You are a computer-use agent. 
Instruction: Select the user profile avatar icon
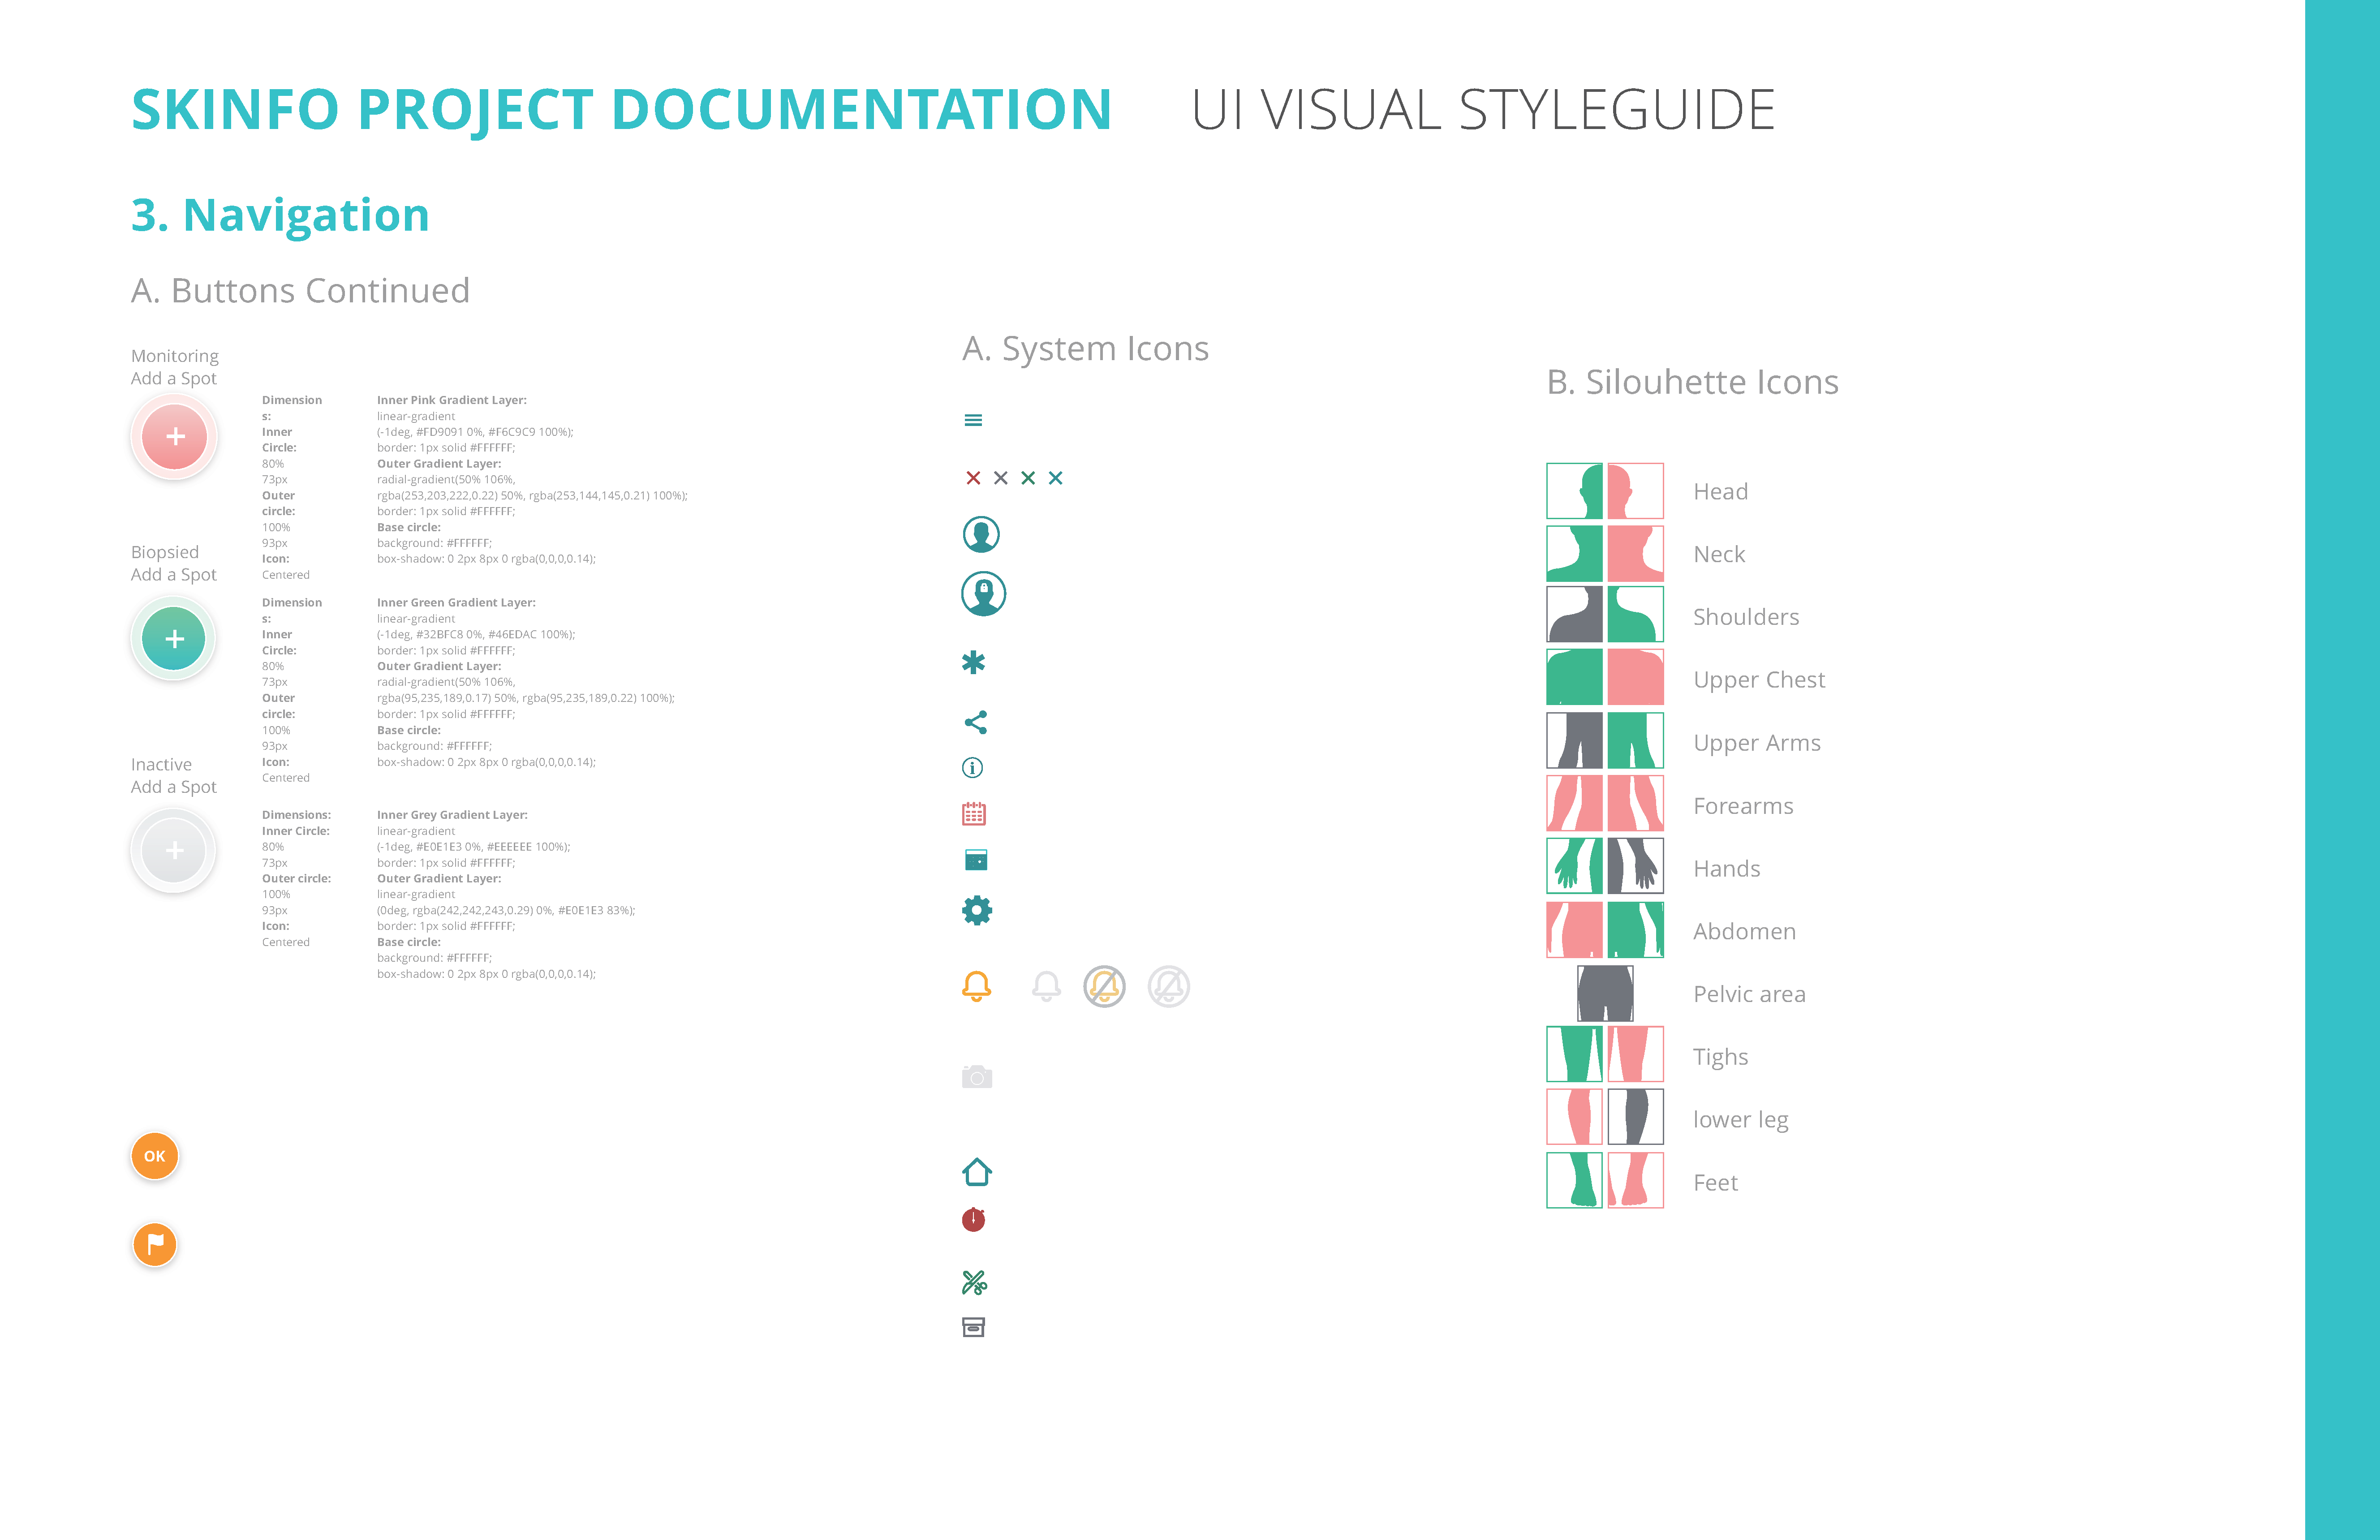click(x=981, y=534)
